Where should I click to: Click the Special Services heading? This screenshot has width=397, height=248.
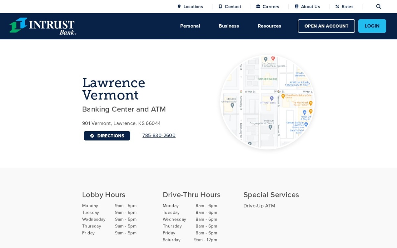pyautogui.click(x=271, y=195)
